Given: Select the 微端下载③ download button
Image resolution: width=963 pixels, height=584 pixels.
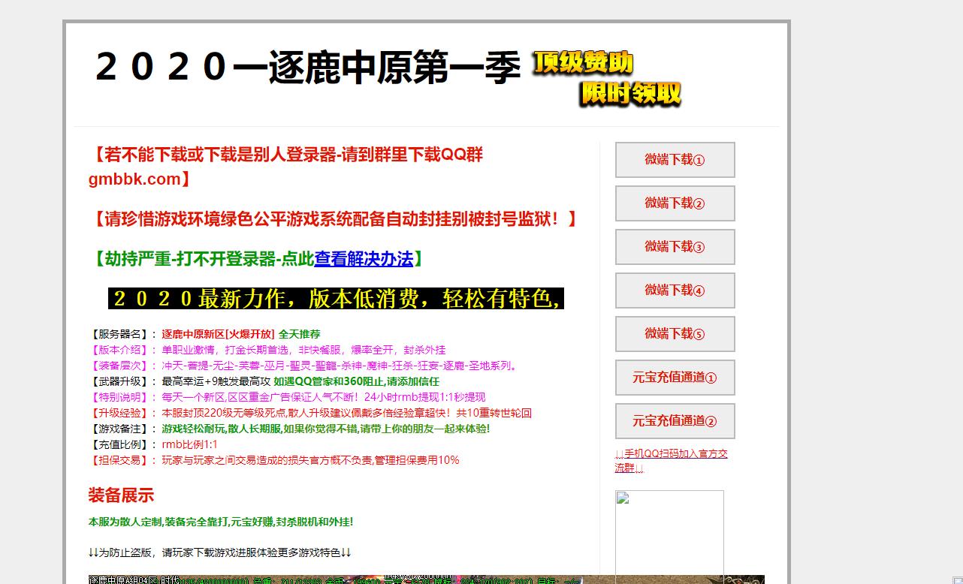Looking at the screenshot, I should coord(675,247).
